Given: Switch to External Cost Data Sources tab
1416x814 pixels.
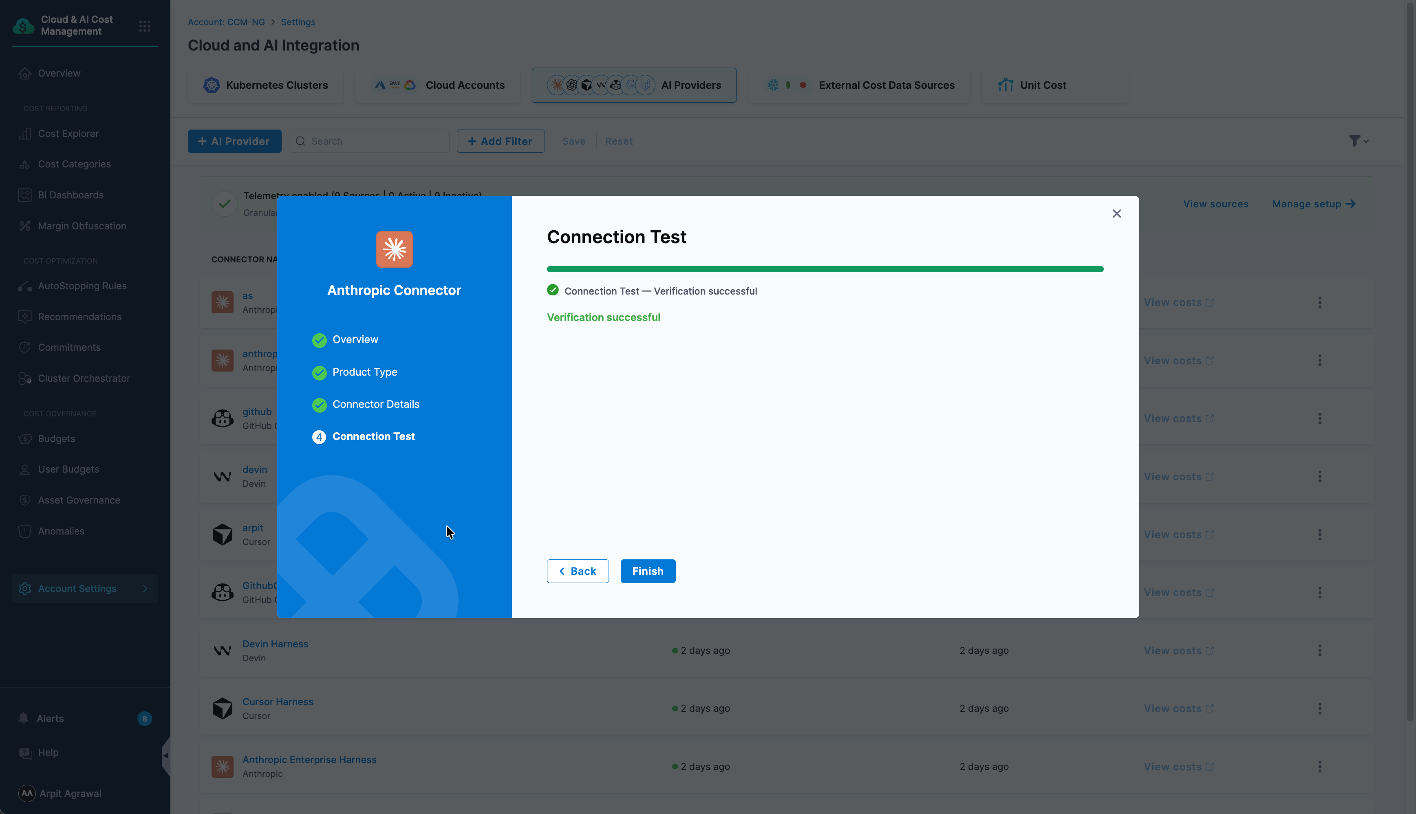Looking at the screenshot, I should tap(860, 85).
